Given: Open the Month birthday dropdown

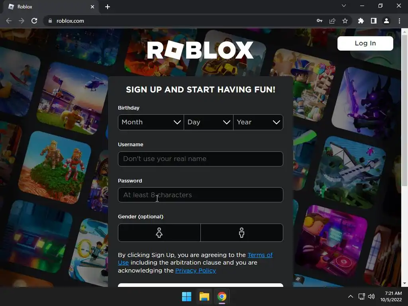Looking at the screenshot, I should (x=151, y=122).
